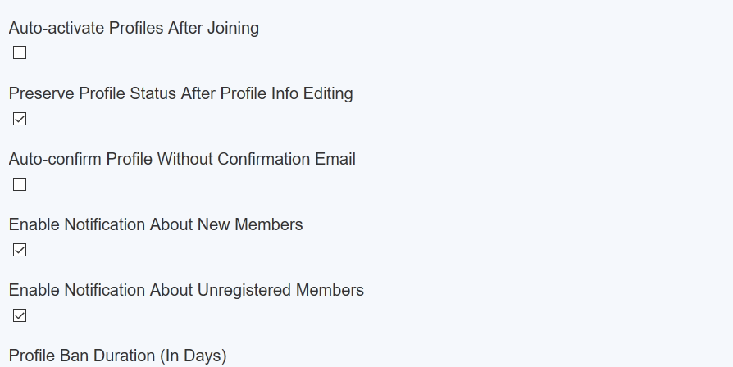Enable Auto-activate Profiles After Joining checkbox
Image resolution: width=733 pixels, height=367 pixels.
(20, 53)
